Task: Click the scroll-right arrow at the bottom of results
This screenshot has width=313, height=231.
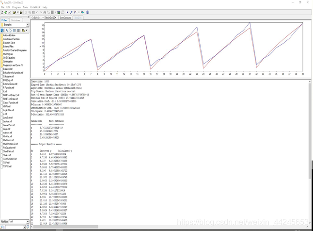Action: click(307, 227)
